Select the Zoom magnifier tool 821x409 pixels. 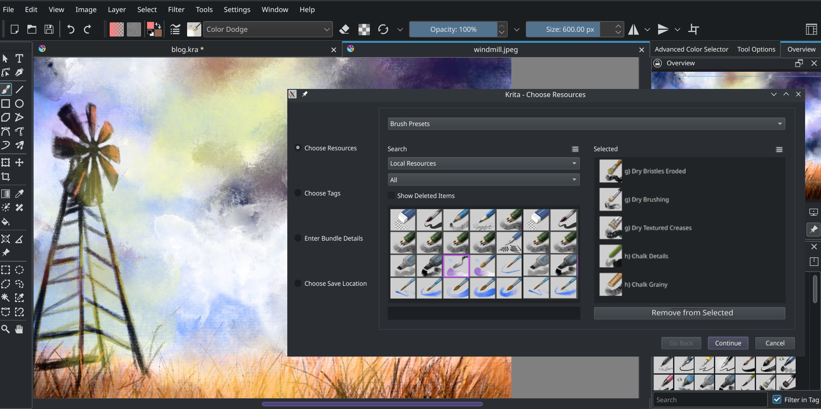6,329
